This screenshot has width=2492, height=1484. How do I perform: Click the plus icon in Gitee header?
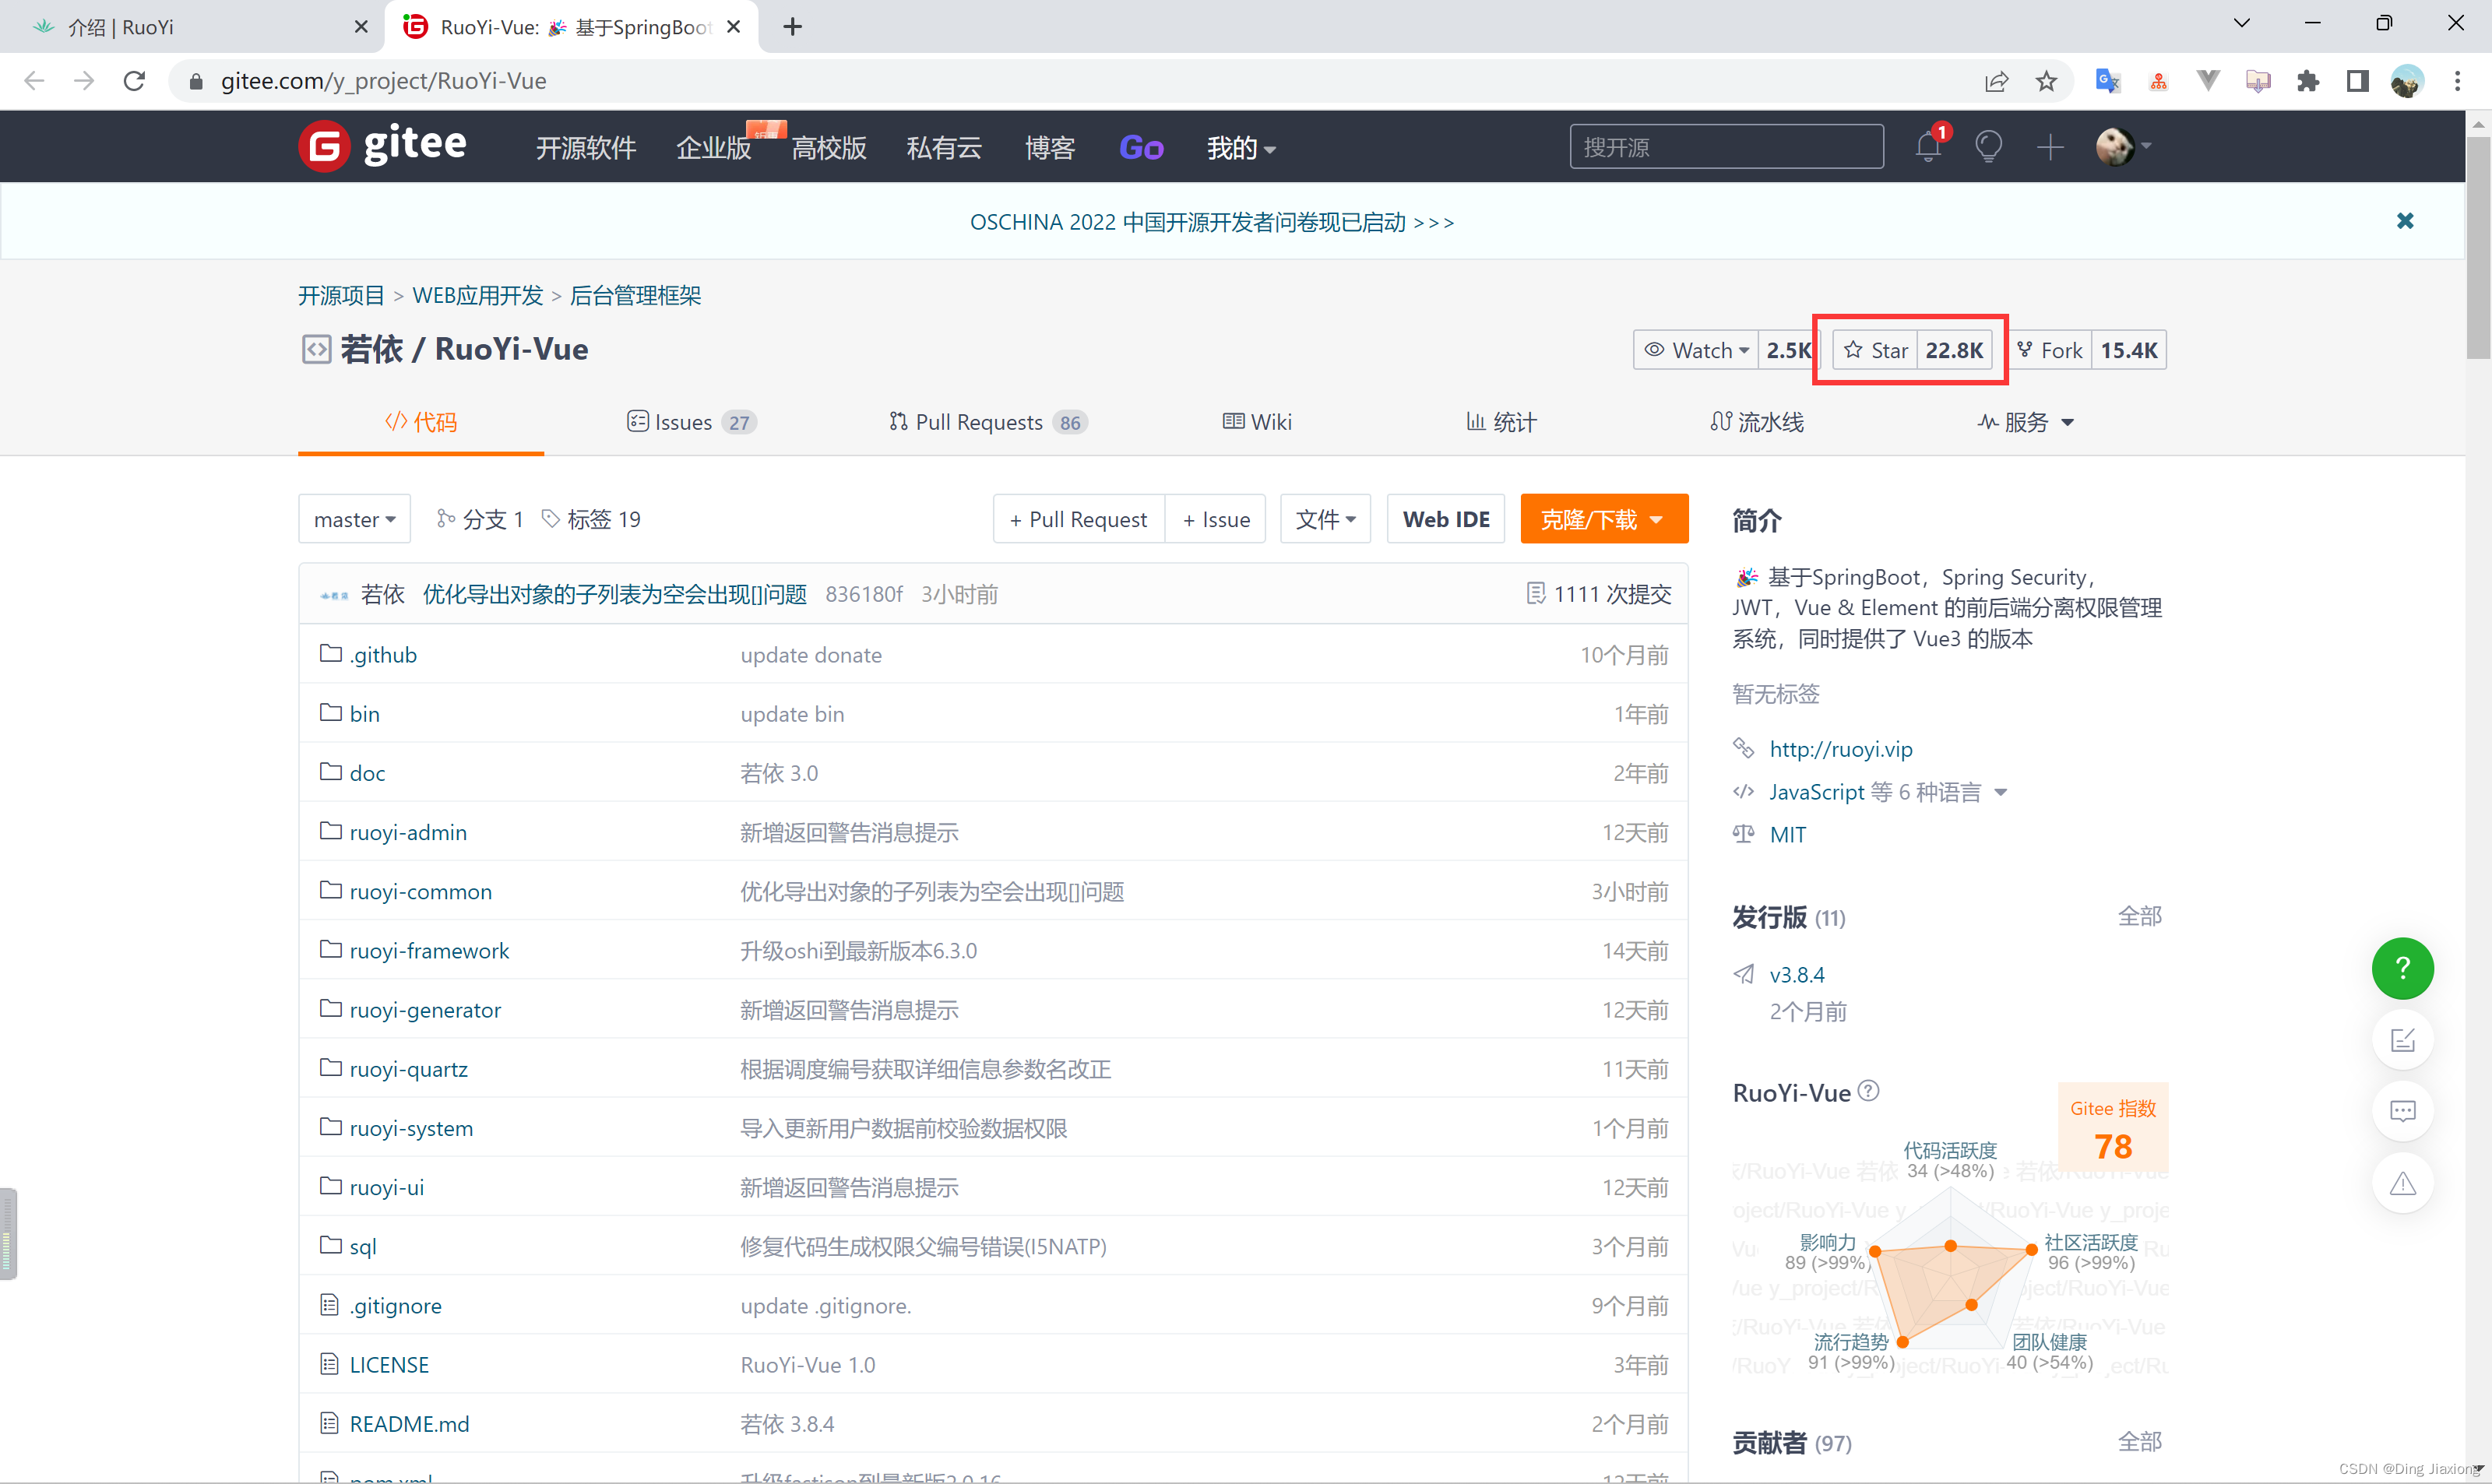tap(2049, 148)
